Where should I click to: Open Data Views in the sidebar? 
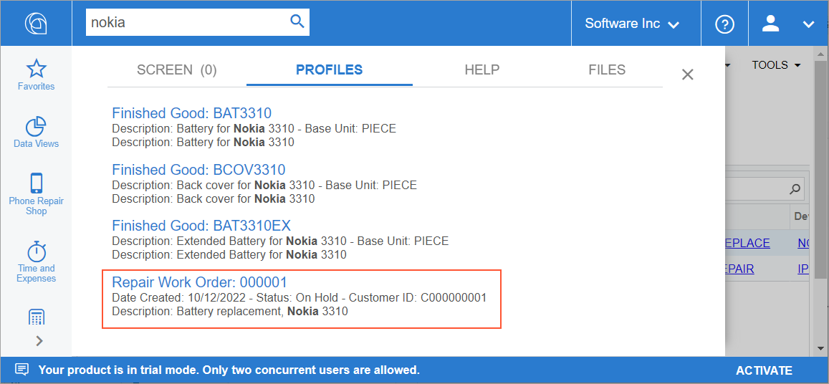36,133
